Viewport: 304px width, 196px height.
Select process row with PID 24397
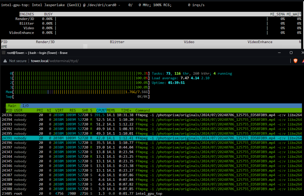click(152, 147)
